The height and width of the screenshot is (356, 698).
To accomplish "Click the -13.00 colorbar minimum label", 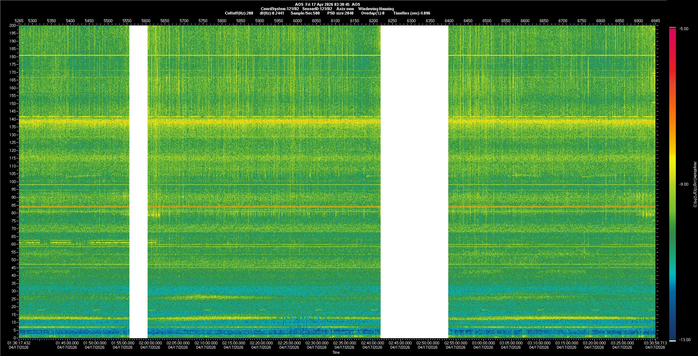I will [x=685, y=340].
